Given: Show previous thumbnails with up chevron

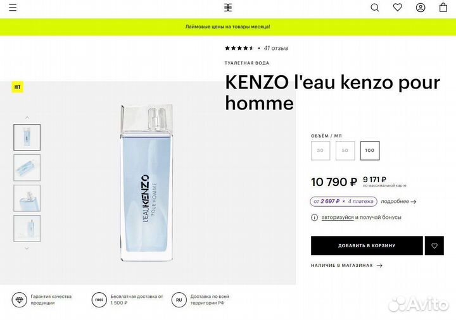Looking at the screenshot, I should 27,118.
